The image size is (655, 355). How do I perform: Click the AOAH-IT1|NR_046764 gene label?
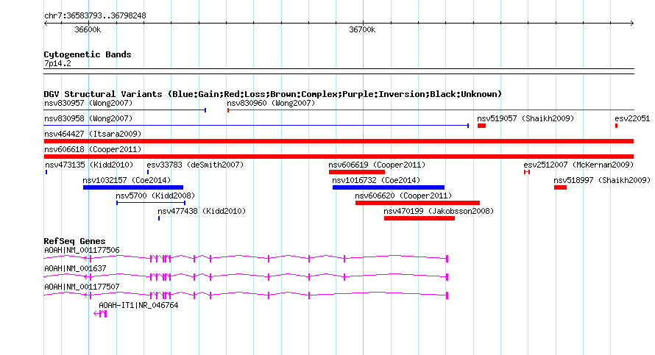[138, 305]
